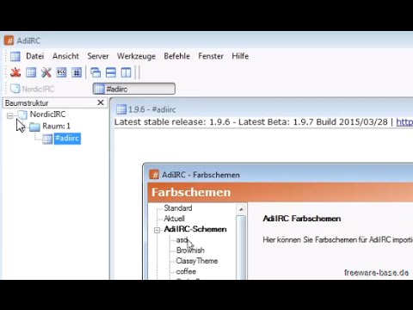Open the http link in the topic
The image size is (413, 310).
click(404, 122)
